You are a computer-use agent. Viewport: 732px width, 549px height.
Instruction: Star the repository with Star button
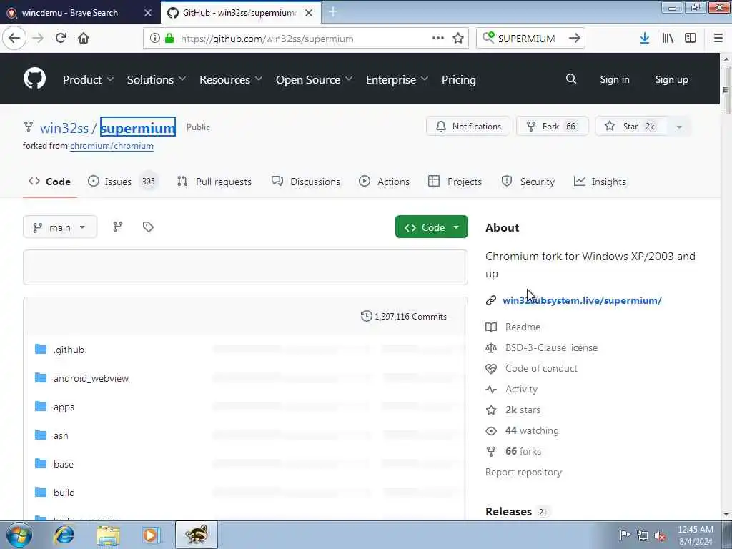tap(632, 127)
